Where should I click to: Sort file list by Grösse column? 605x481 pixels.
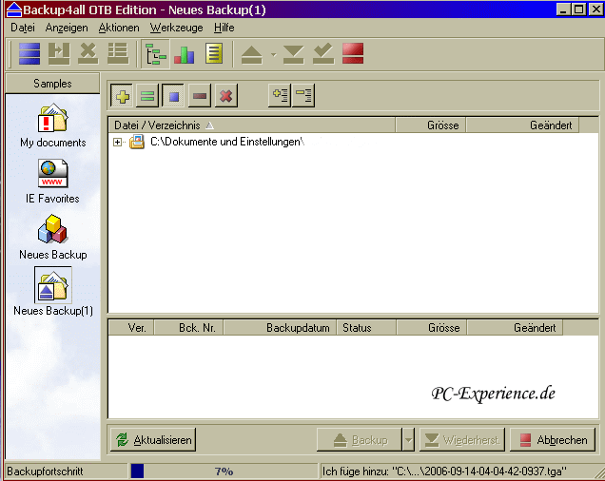(x=431, y=125)
